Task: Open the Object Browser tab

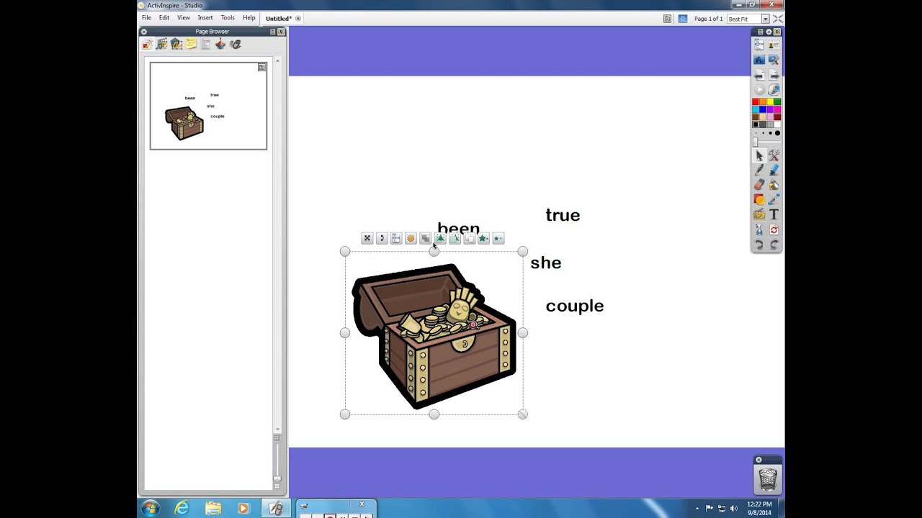Action: click(x=176, y=45)
